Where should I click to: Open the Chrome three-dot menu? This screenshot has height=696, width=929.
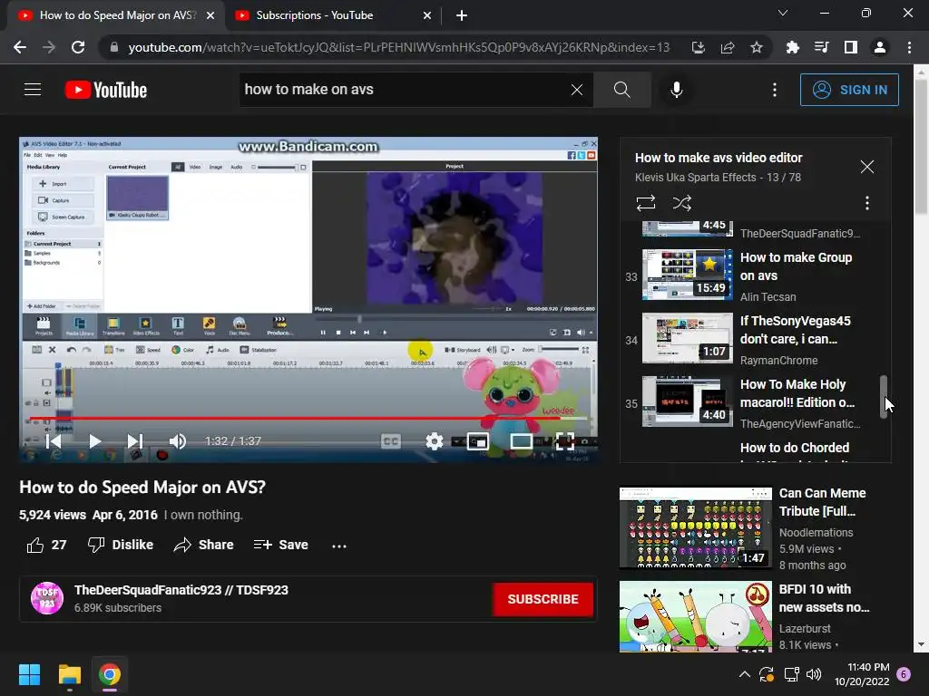[x=909, y=47]
